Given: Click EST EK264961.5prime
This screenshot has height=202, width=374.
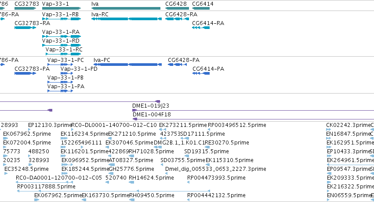Looking at the screenshot, I should pos(350,160).
